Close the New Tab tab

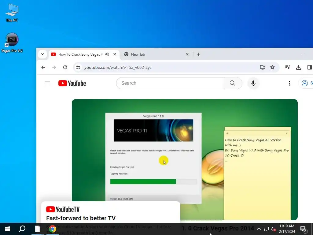click(x=187, y=54)
